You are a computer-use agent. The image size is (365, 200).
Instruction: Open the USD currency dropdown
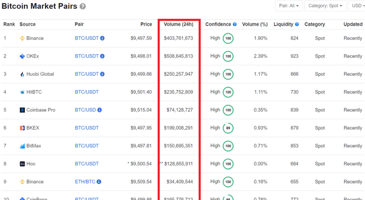[356, 6]
